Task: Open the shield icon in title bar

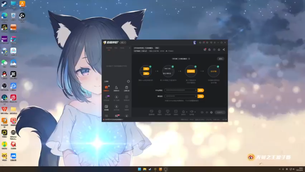Action: 211,42
